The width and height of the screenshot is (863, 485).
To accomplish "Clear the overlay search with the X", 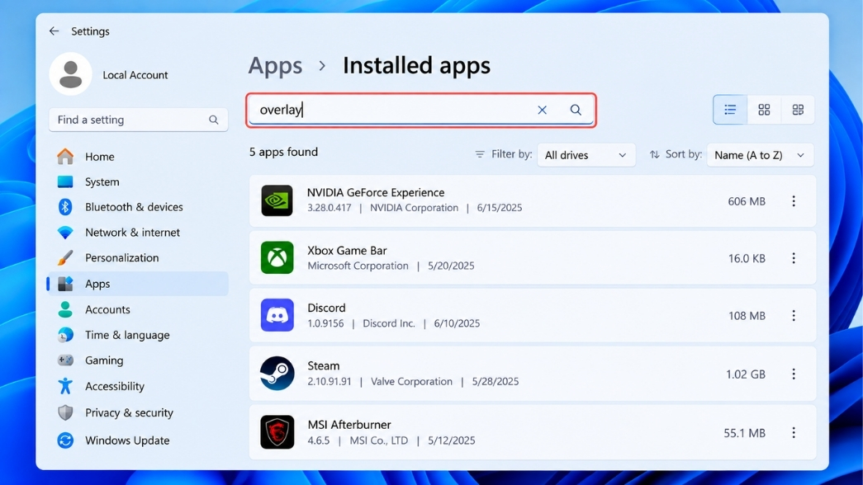I will [542, 110].
